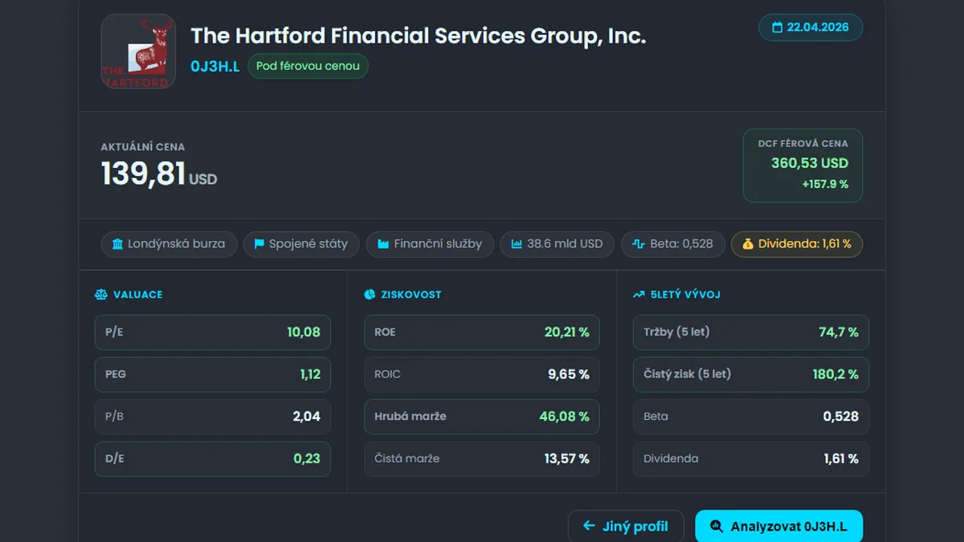Select the Hrubá marže 46,08 % row
The width and height of the screenshot is (964, 542).
[x=482, y=417]
